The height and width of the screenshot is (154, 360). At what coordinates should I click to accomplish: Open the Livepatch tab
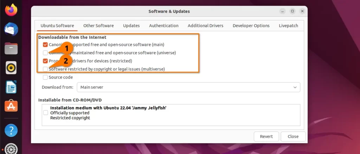(x=288, y=26)
